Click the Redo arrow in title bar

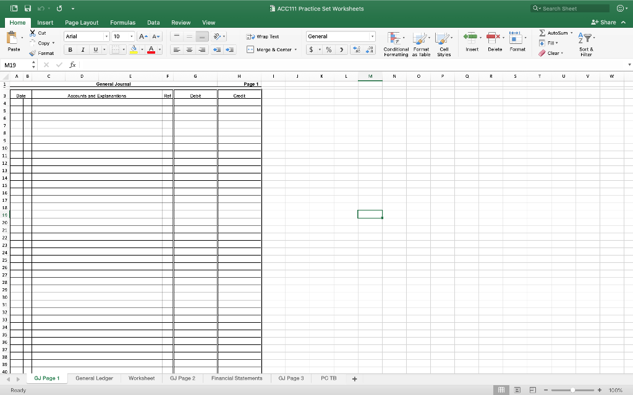pos(59,9)
